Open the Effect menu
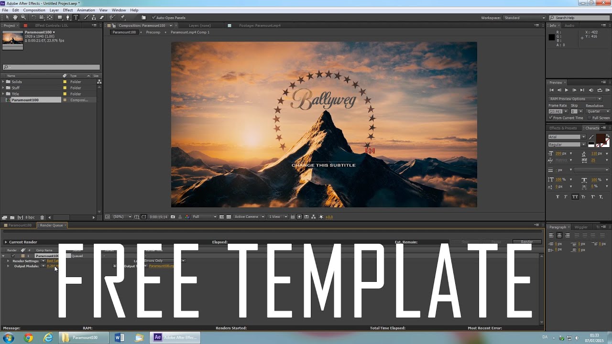The width and height of the screenshot is (612, 344). click(68, 10)
